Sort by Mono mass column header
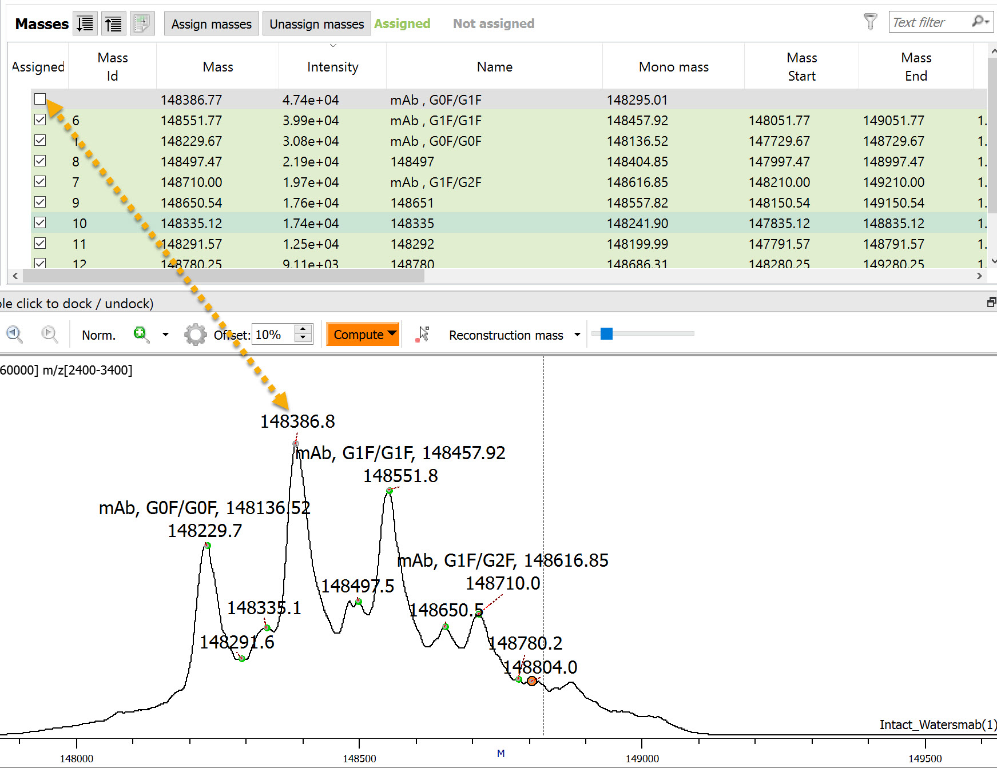Screen dimensions: 997x768 (x=674, y=67)
